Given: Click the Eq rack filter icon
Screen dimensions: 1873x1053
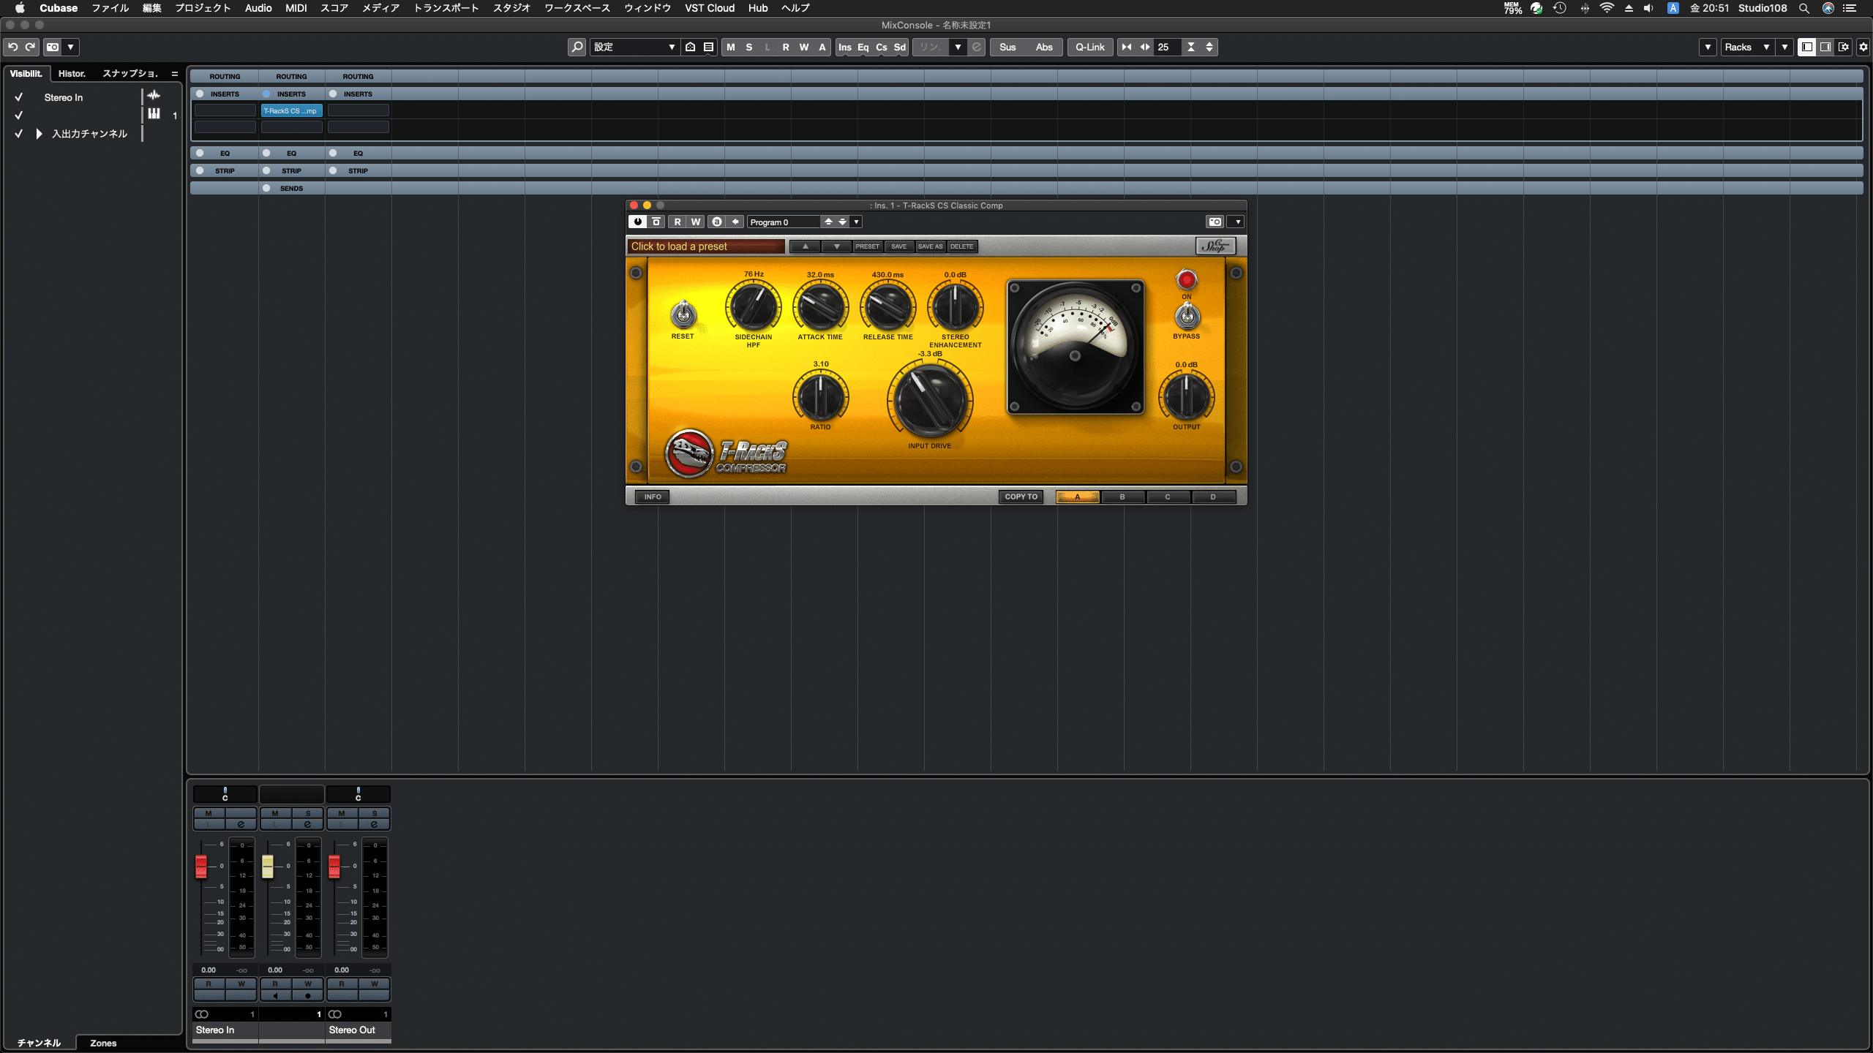Looking at the screenshot, I should pos(863,47).
